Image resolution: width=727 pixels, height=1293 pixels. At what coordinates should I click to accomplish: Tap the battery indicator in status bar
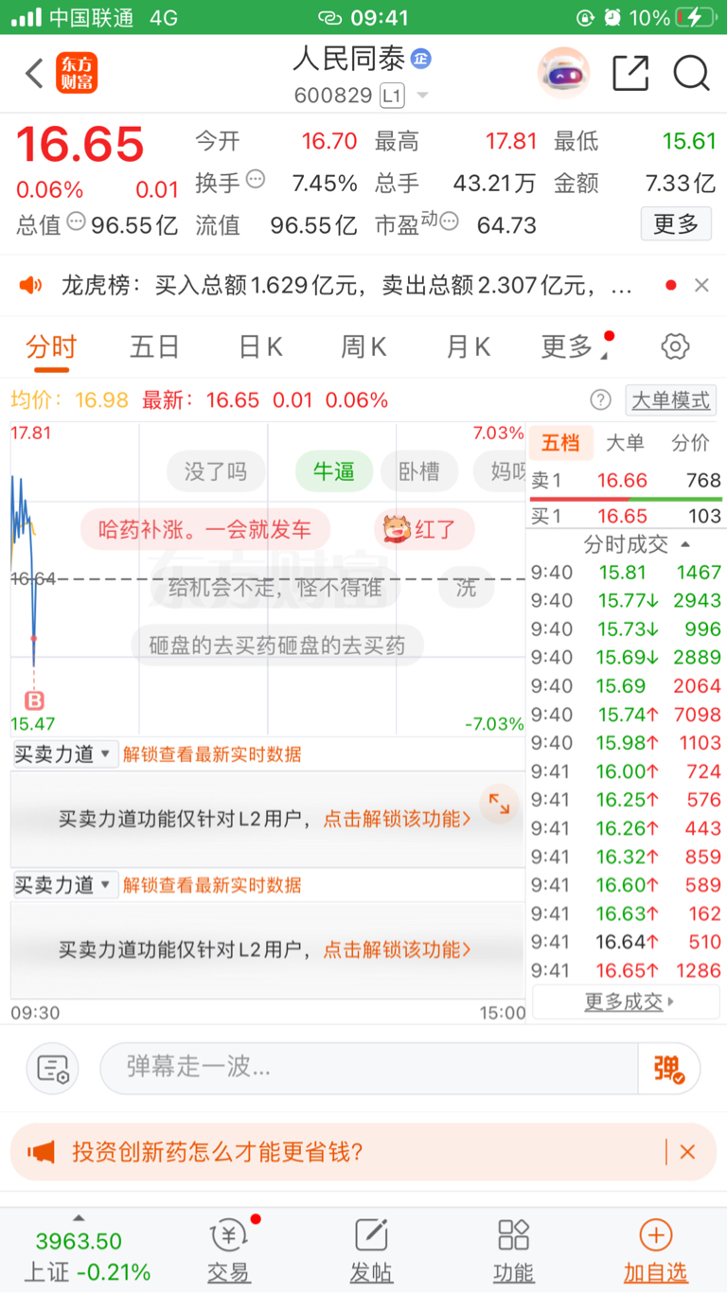(x=695, y=17)
